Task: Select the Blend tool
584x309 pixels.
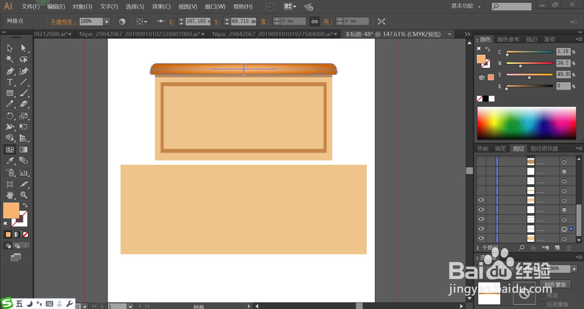Action: tap(23, 161)
